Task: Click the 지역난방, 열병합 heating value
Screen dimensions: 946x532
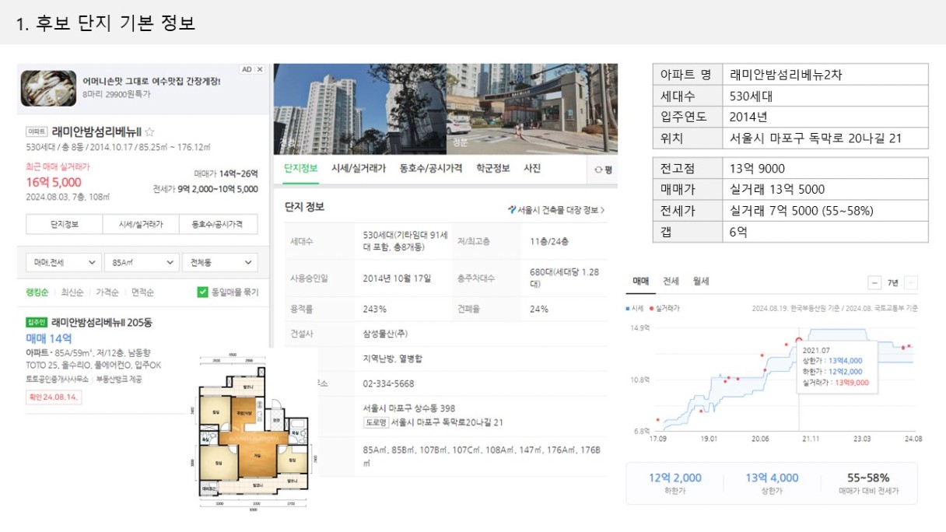Action: (393, 359)
